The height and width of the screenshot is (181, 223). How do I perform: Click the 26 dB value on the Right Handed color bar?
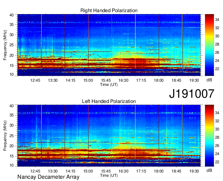[x=217, y=52]
